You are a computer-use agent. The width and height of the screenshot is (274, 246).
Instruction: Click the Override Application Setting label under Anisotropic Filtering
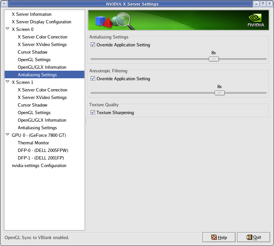point(123,79)
